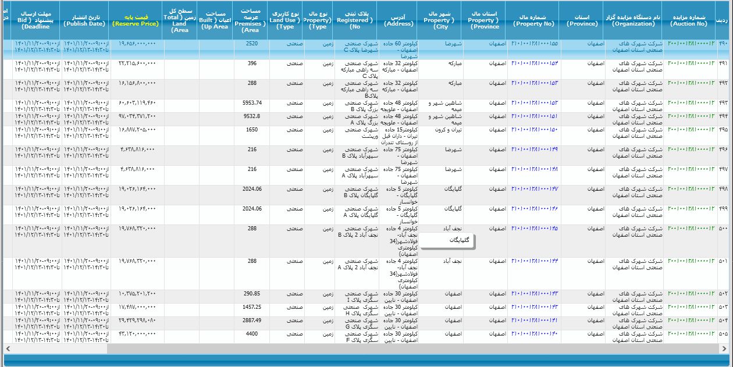Click the Bid Deadline column header

[35, 20]
